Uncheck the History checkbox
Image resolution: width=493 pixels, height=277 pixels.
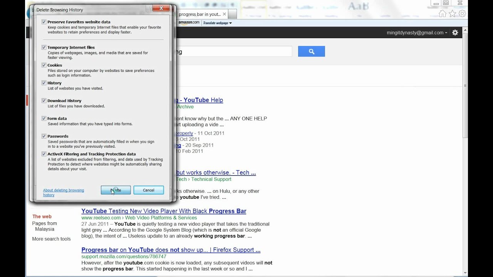(x=44, y=83)
